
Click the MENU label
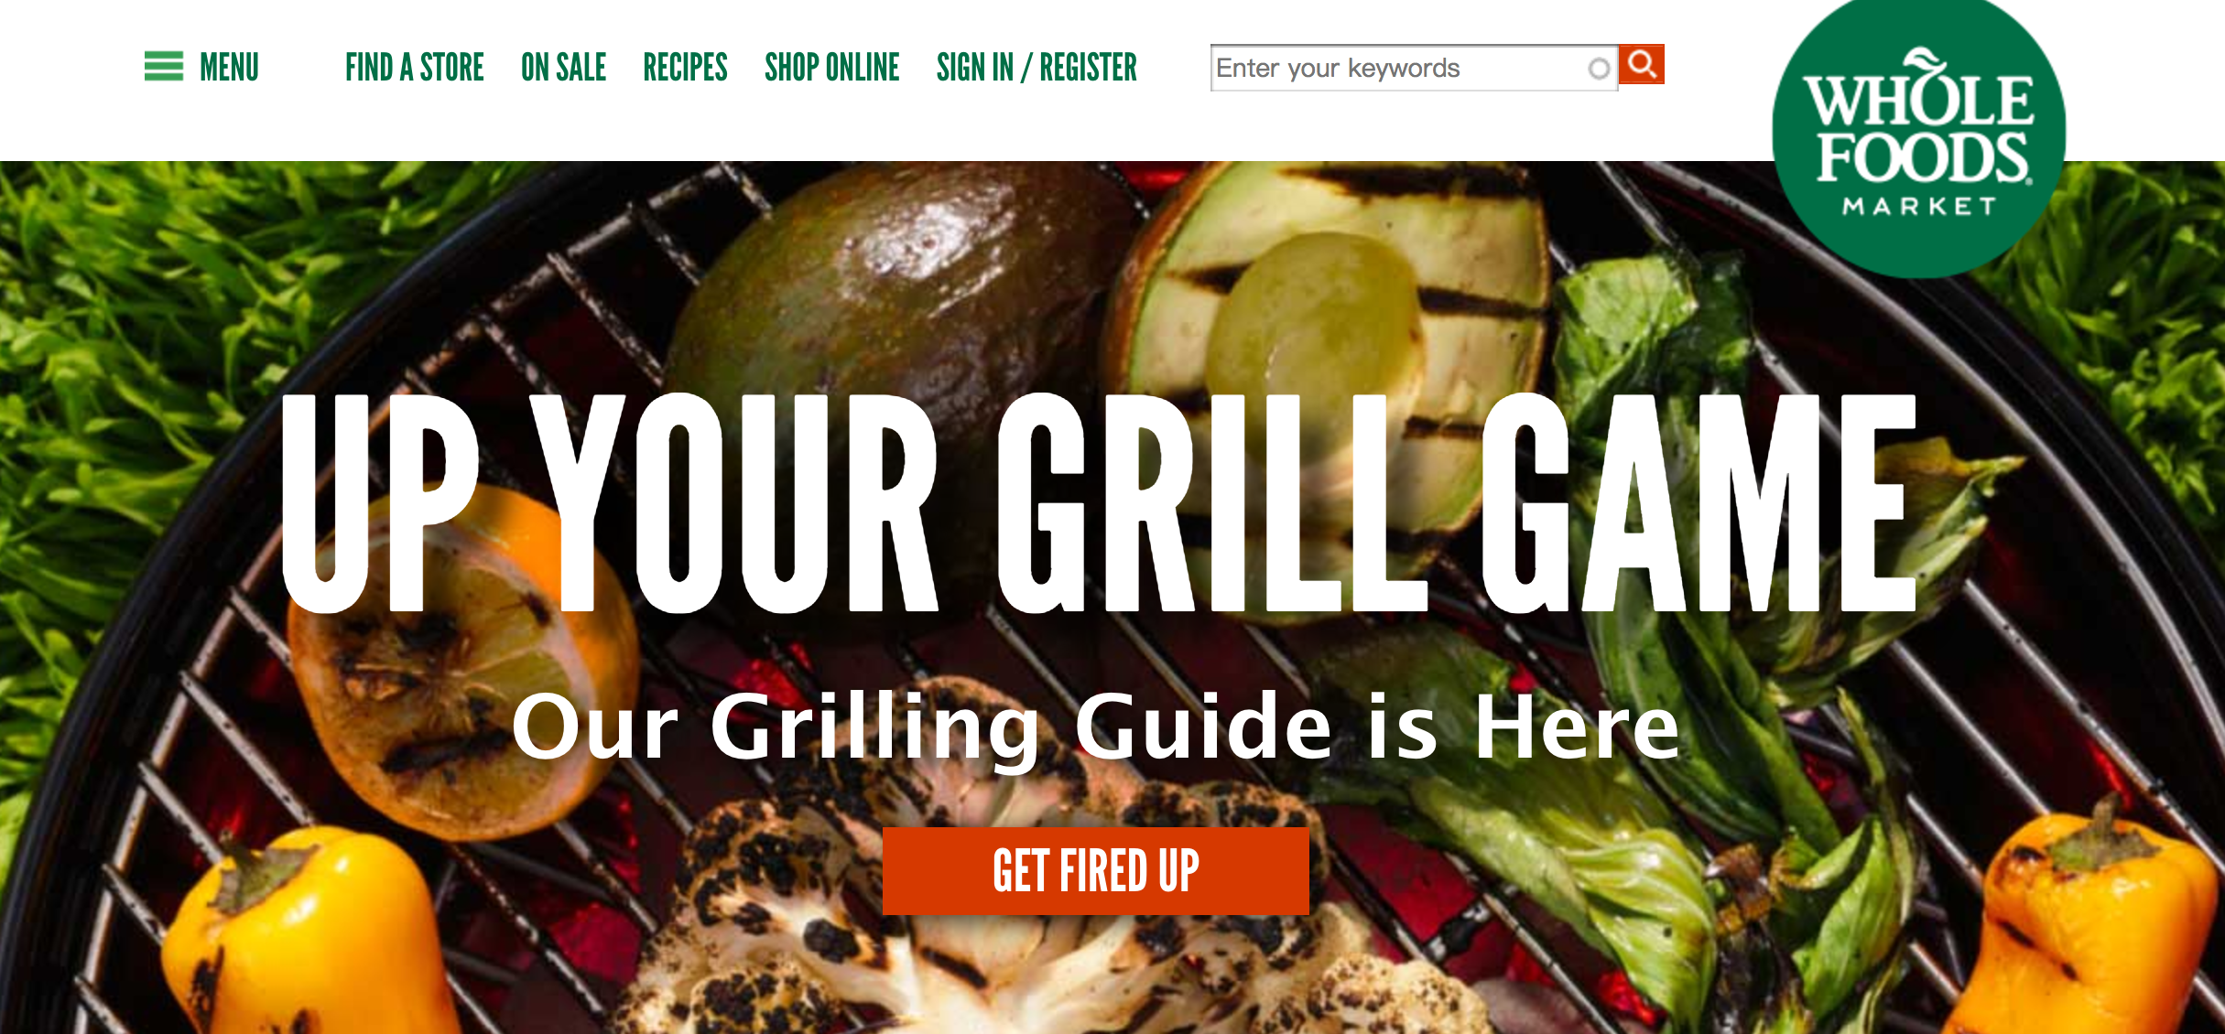[x=229, y=68]
